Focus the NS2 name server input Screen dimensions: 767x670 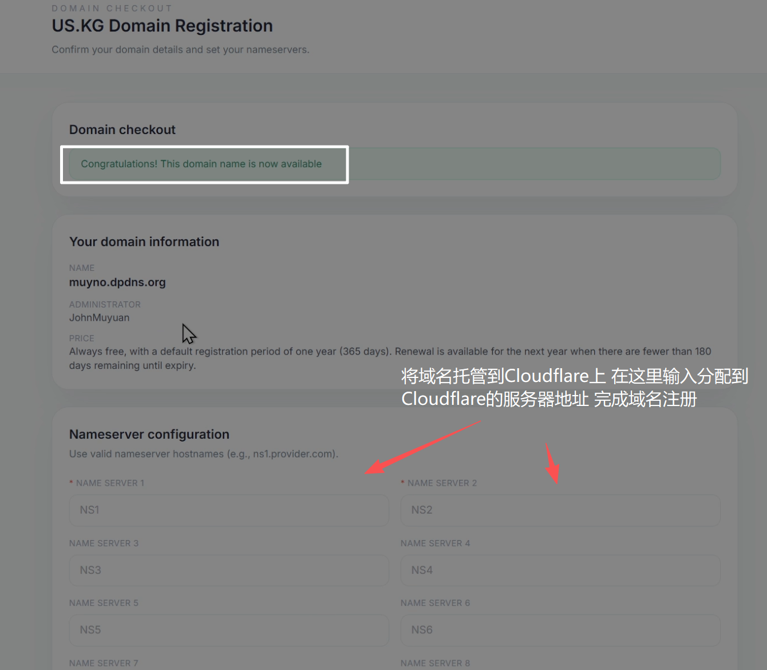560,510
